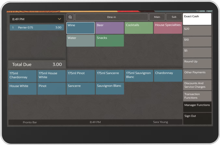
Task: Open the Beer category
Action: click(x=110, y=28)
